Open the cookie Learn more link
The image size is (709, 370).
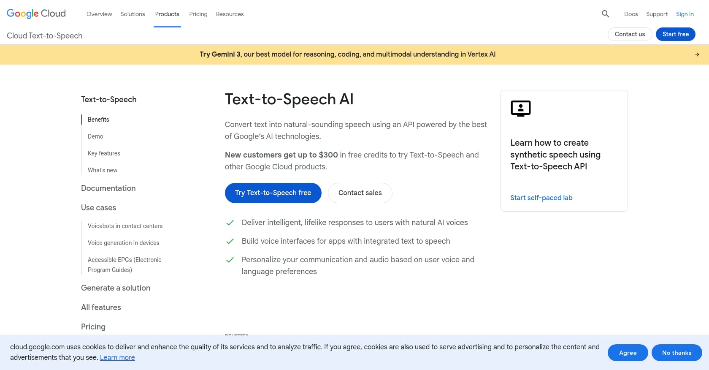coord(117,358)
